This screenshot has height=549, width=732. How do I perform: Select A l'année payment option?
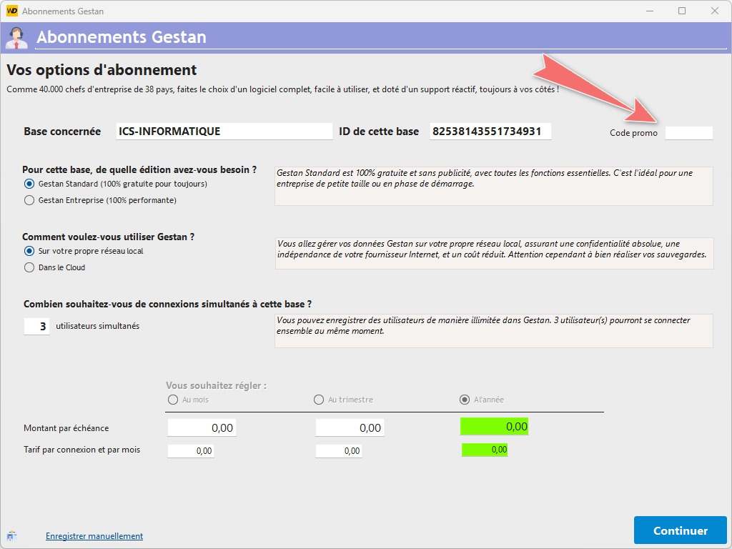click(465, 400)
